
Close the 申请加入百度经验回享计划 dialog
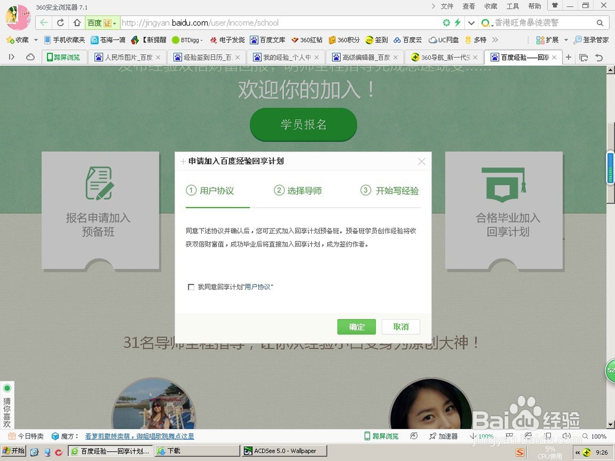pyautogui.click(x=422, y=162)
